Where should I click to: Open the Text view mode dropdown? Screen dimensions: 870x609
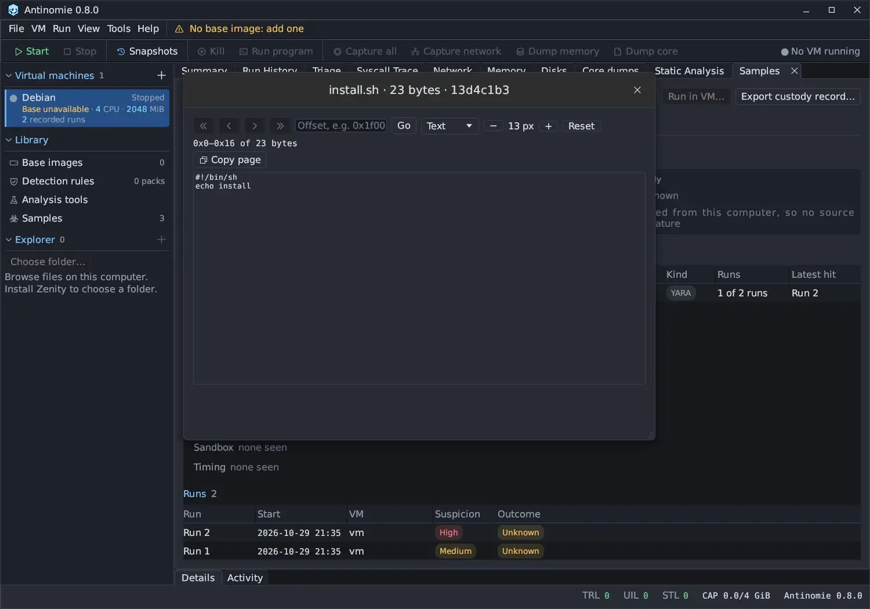(x=449, y=126)
